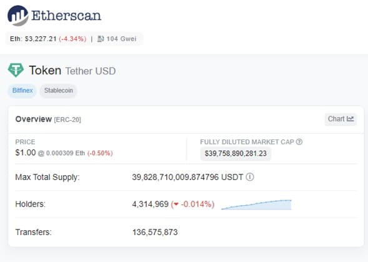Click the chart line icon in Chart button
Screen dimensions: 368x262
pos(350,119)
